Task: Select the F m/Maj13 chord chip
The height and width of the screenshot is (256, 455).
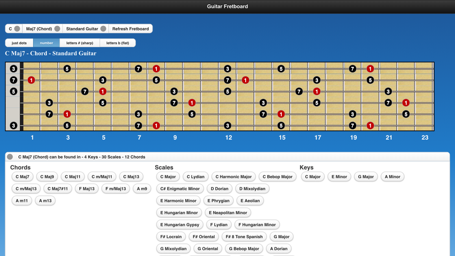Action: pos(116,188)
